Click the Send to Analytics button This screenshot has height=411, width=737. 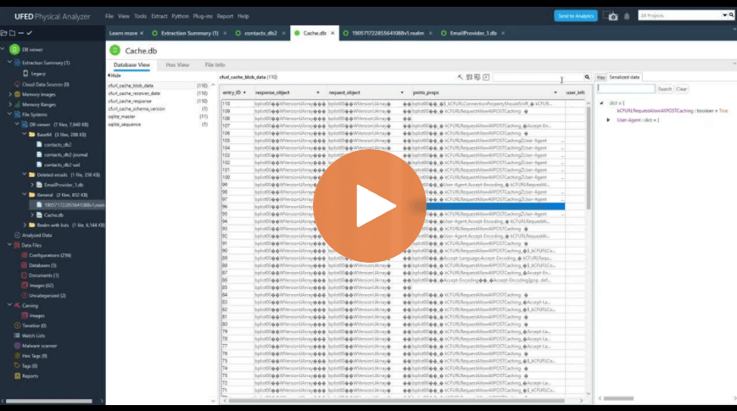pyautogui.click(x=576, y=16)
